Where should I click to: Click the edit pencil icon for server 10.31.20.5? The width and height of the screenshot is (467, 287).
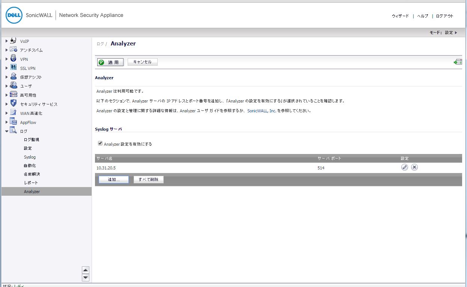pos(404,168)
